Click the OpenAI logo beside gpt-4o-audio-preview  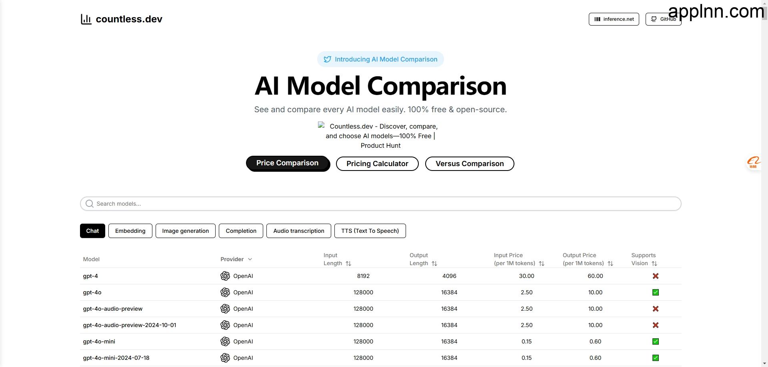pos(225,309)
